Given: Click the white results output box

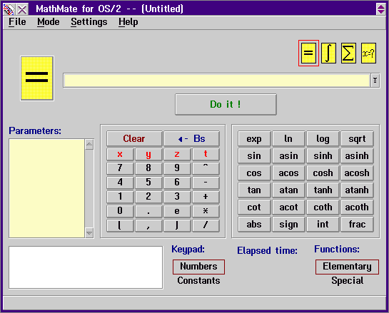Looking at the screenshot, I should click(x=86, y=267).
